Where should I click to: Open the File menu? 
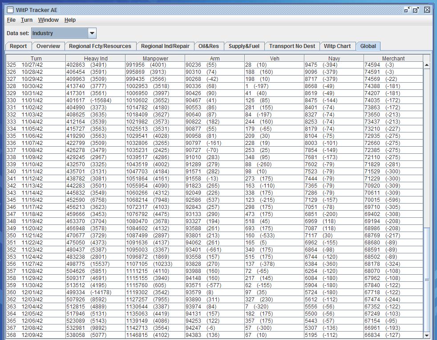[x=11, y=20]
